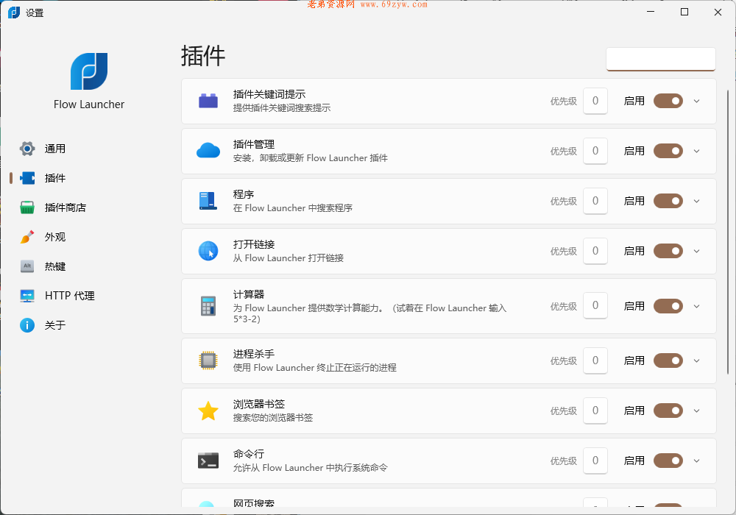Screen dimensions: 736x515
Task: Click the paintbrush icon beside 外观
Action: tap(27, 237)
